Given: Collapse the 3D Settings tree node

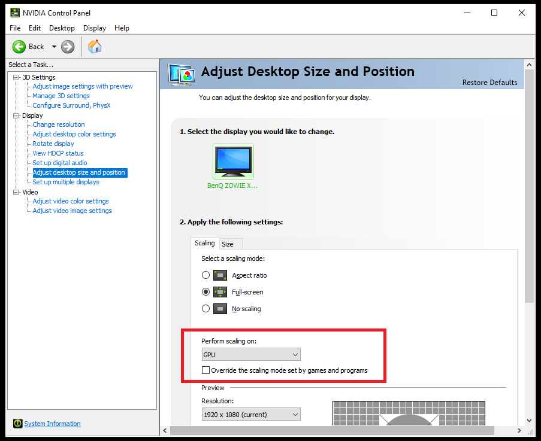Looking at the screenshot, I should tap(16, 77).
